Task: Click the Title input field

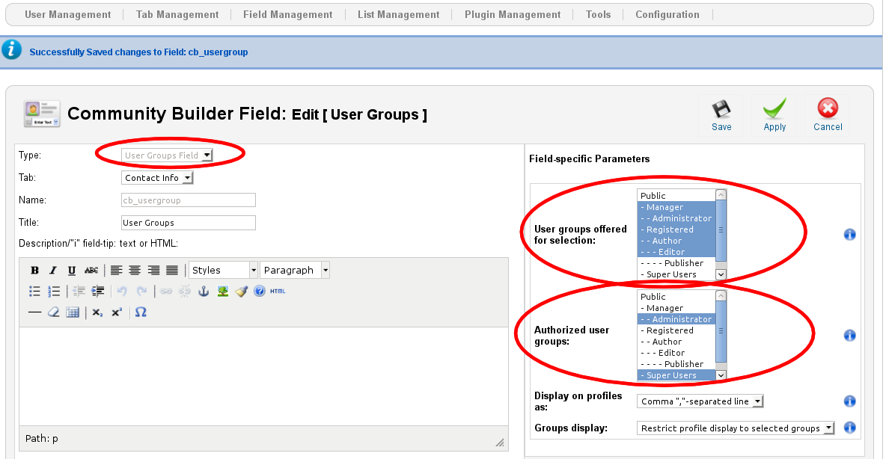Action: coord(189,223)
